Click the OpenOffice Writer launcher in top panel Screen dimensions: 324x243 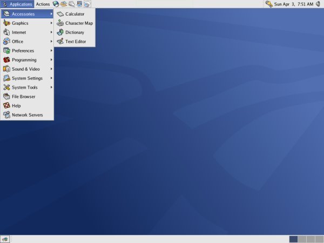tap(71, 4)
